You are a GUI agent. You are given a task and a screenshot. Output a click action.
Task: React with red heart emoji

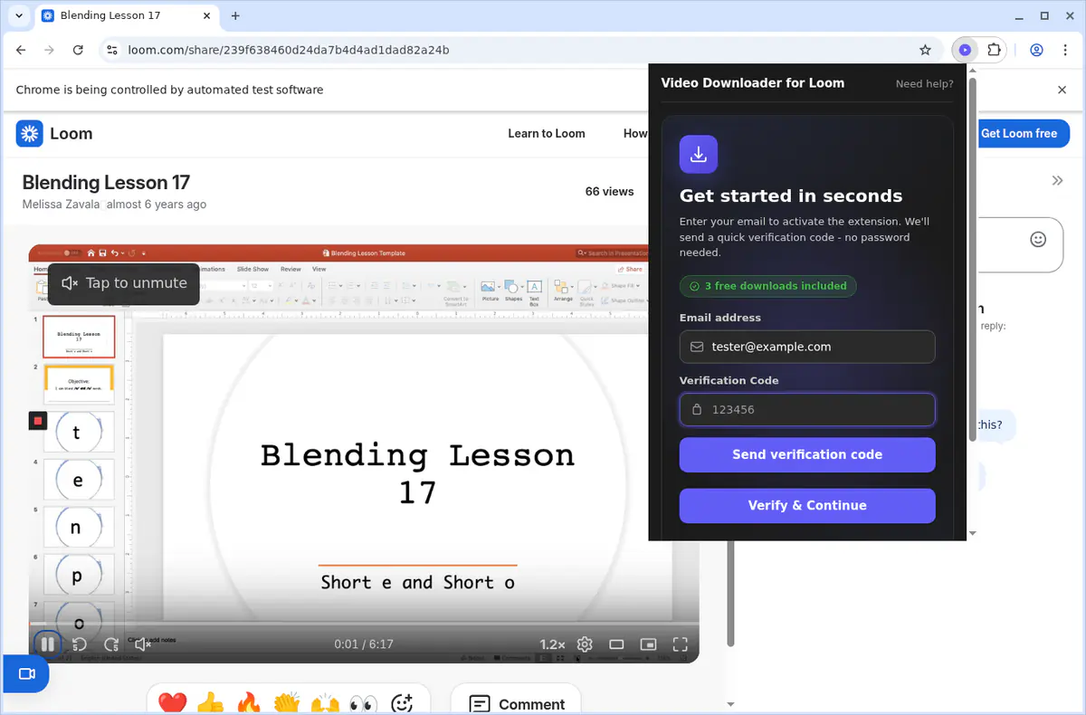pos(172,703)
